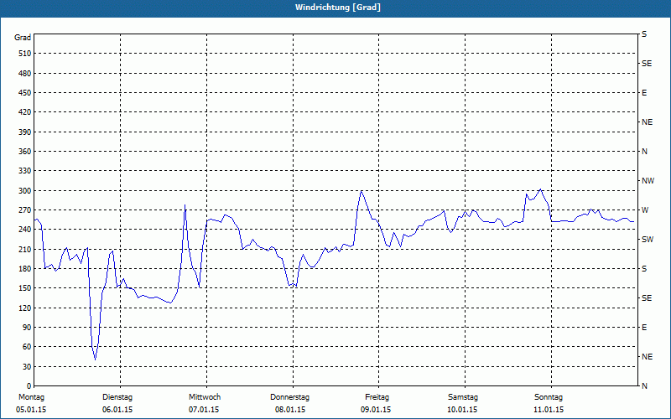Click the 09.01.15 date label
Viewport: 671px width, 419px height.
(x=376, y=410)
